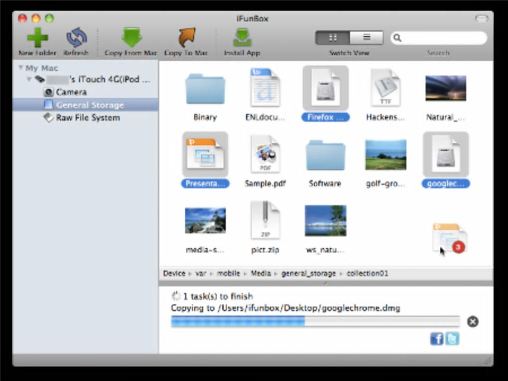Image resolution: width=508 pixels, height=381 pixels.
Task: Select General Storage in the sidebar
Action: point(85,105)
